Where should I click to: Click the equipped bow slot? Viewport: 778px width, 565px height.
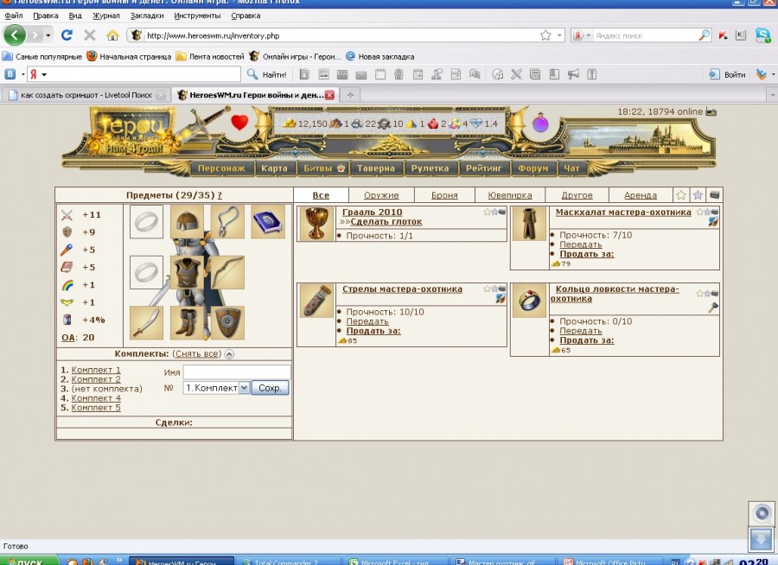(227, 272)
